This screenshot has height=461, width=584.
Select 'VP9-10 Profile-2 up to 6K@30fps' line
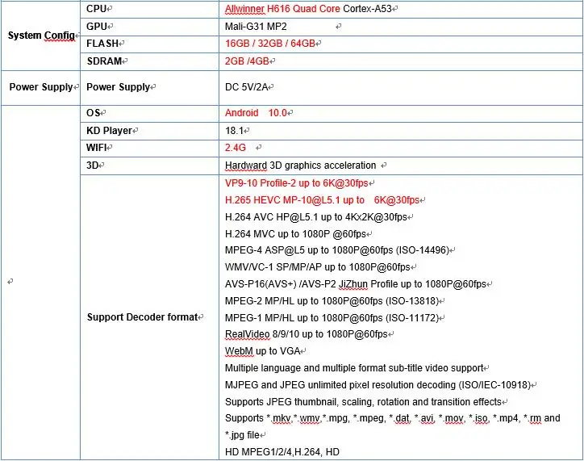click(297, 183)
